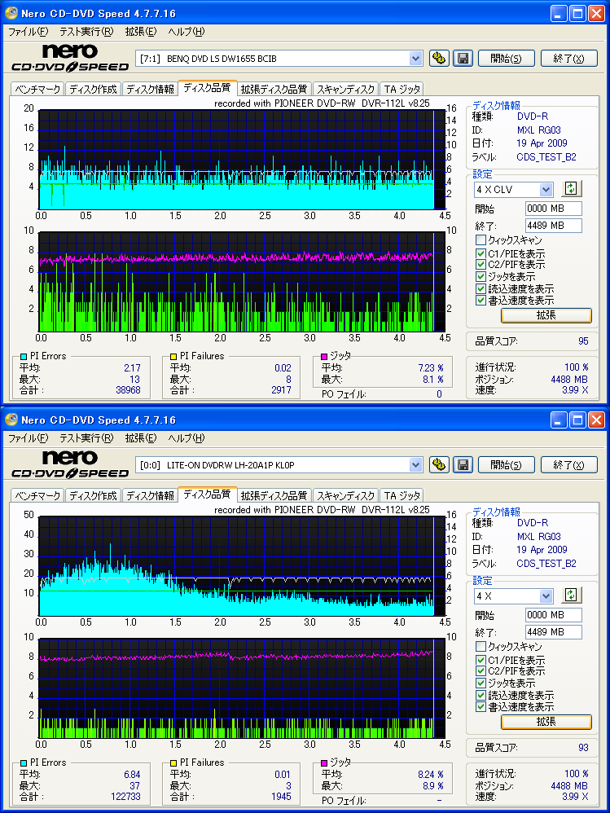Click 終了(X) button in LITE-ON window
Viewport: 610px width, 813px height.
coord(568,465)
